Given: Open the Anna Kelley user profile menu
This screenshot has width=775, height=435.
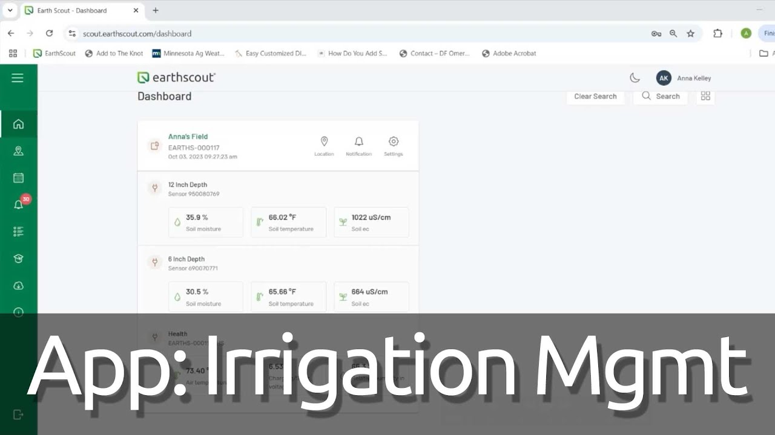Looking at the screenshot, I should click(684, 78).
